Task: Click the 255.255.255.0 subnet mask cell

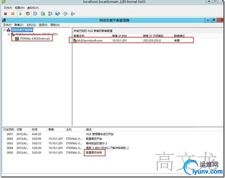Action: [152, 41]
